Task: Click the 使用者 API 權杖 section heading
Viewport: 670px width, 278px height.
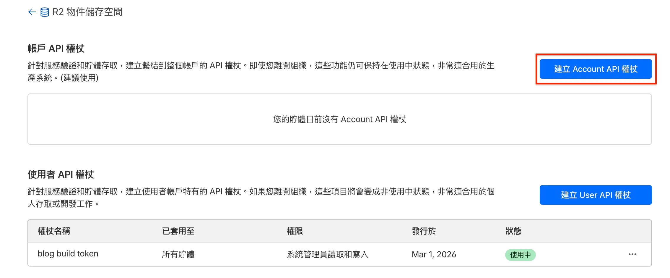Action: coord(61,174)
